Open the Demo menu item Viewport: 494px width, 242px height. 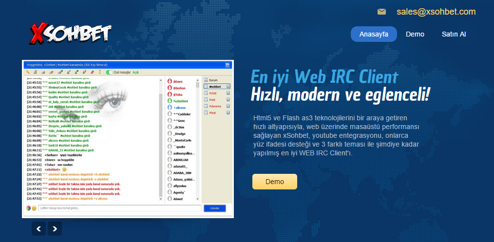click(x=415, y=34)
